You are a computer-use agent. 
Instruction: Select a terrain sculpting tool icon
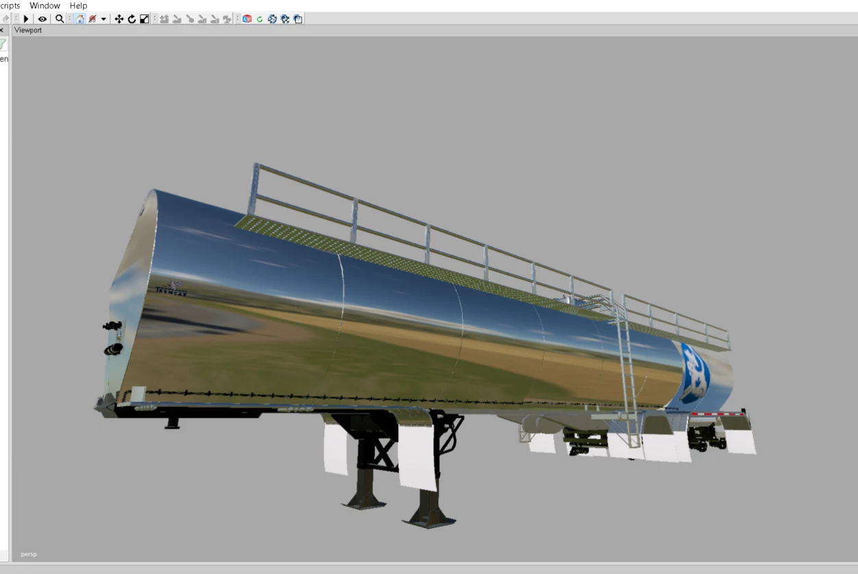coord(163,18)
